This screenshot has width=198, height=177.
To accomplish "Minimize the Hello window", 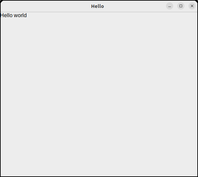I will click(170, 6).
